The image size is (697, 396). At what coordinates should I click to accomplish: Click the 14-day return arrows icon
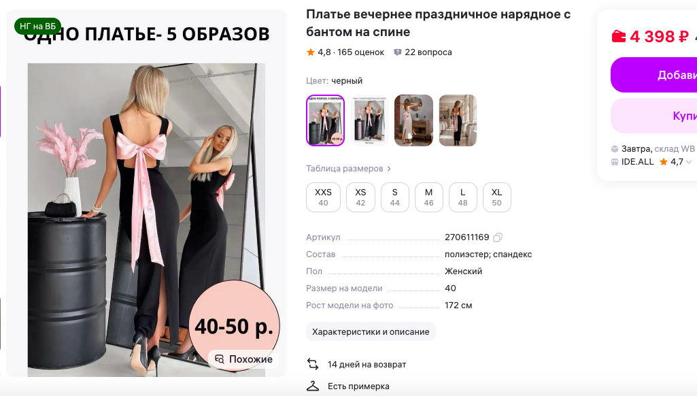pyautogui.click(x=313, y=365)
